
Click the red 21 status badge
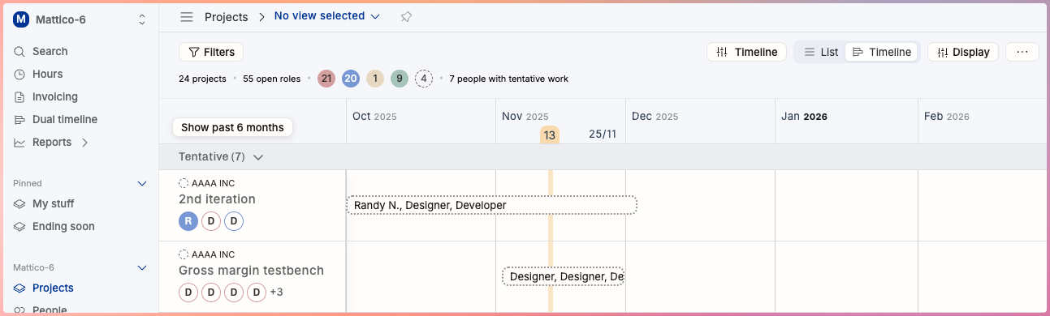pos(326,79)
